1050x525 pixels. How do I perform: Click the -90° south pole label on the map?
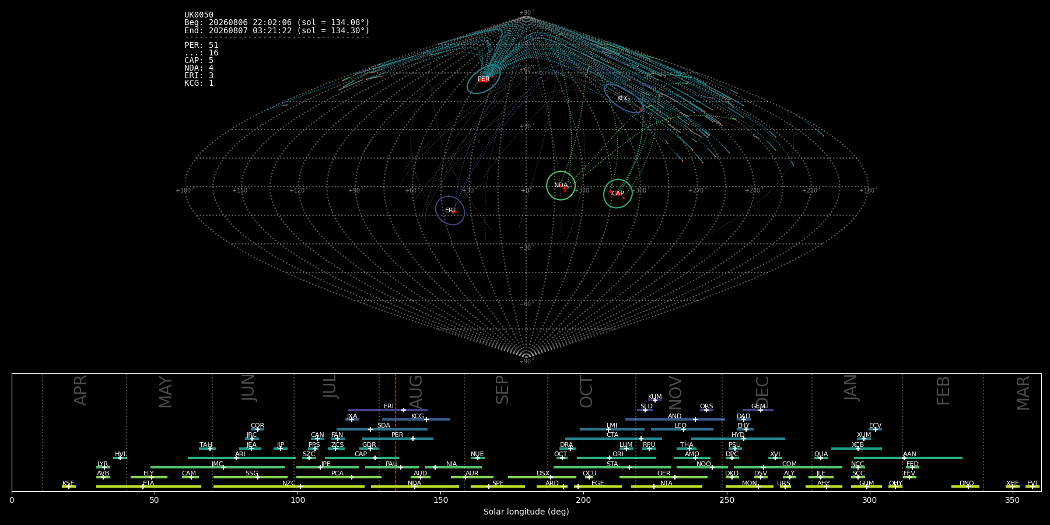tap(526, 361)
